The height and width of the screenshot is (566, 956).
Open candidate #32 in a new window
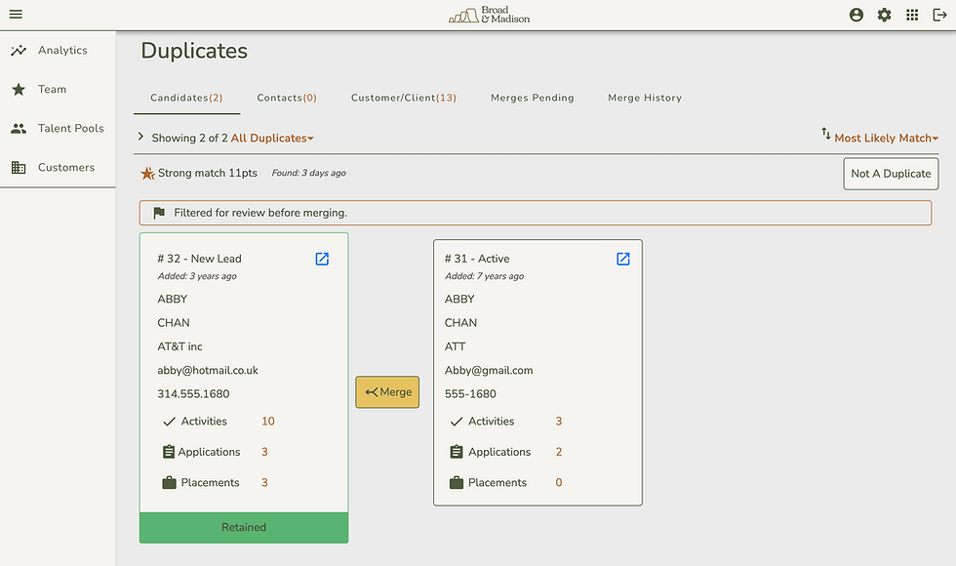(321, 259)
